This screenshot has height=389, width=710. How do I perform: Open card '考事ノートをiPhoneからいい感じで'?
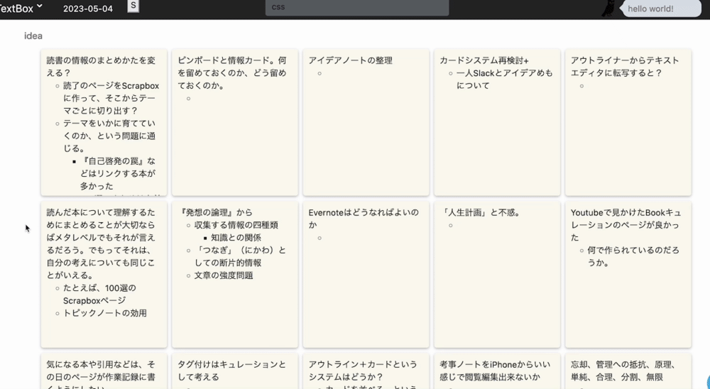[x=497, y=371]
